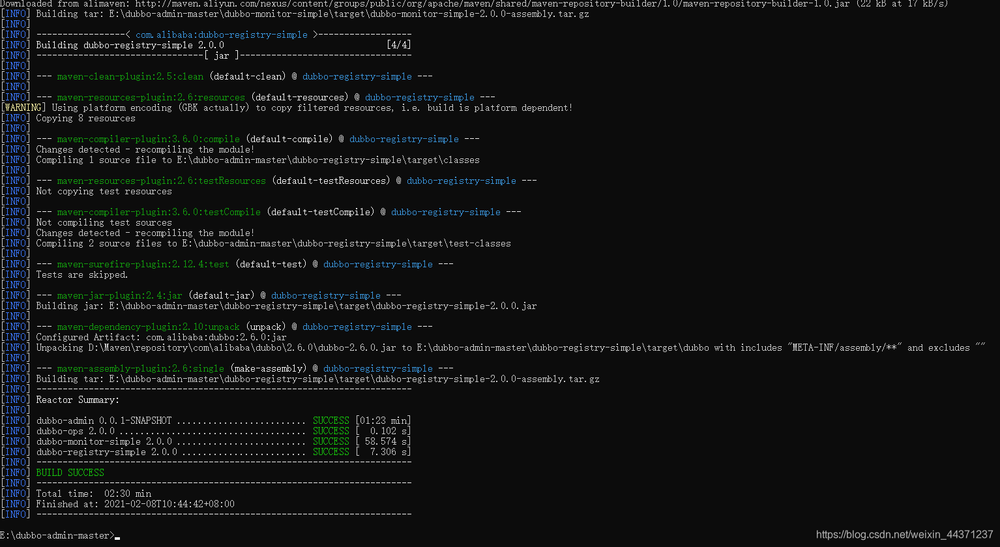Click 'Copying 8 resources' line

pos(85,118)
